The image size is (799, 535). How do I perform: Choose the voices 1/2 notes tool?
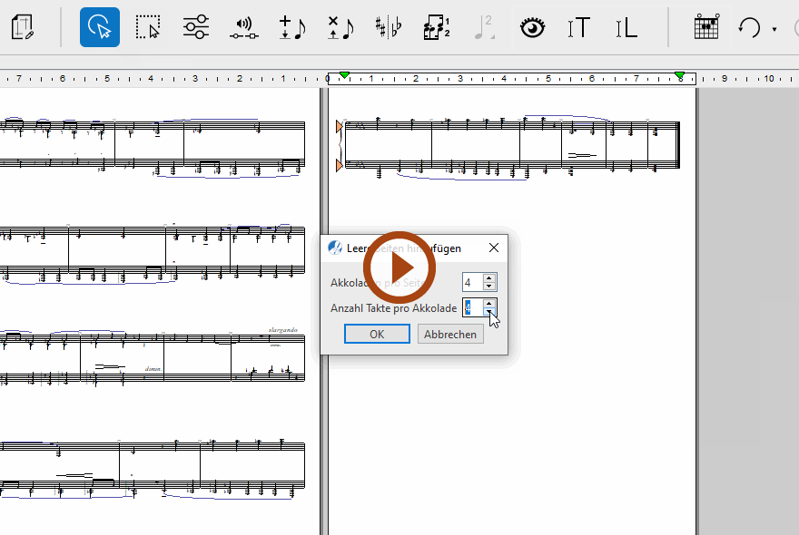pyautogui.click(x=437, y=27)
